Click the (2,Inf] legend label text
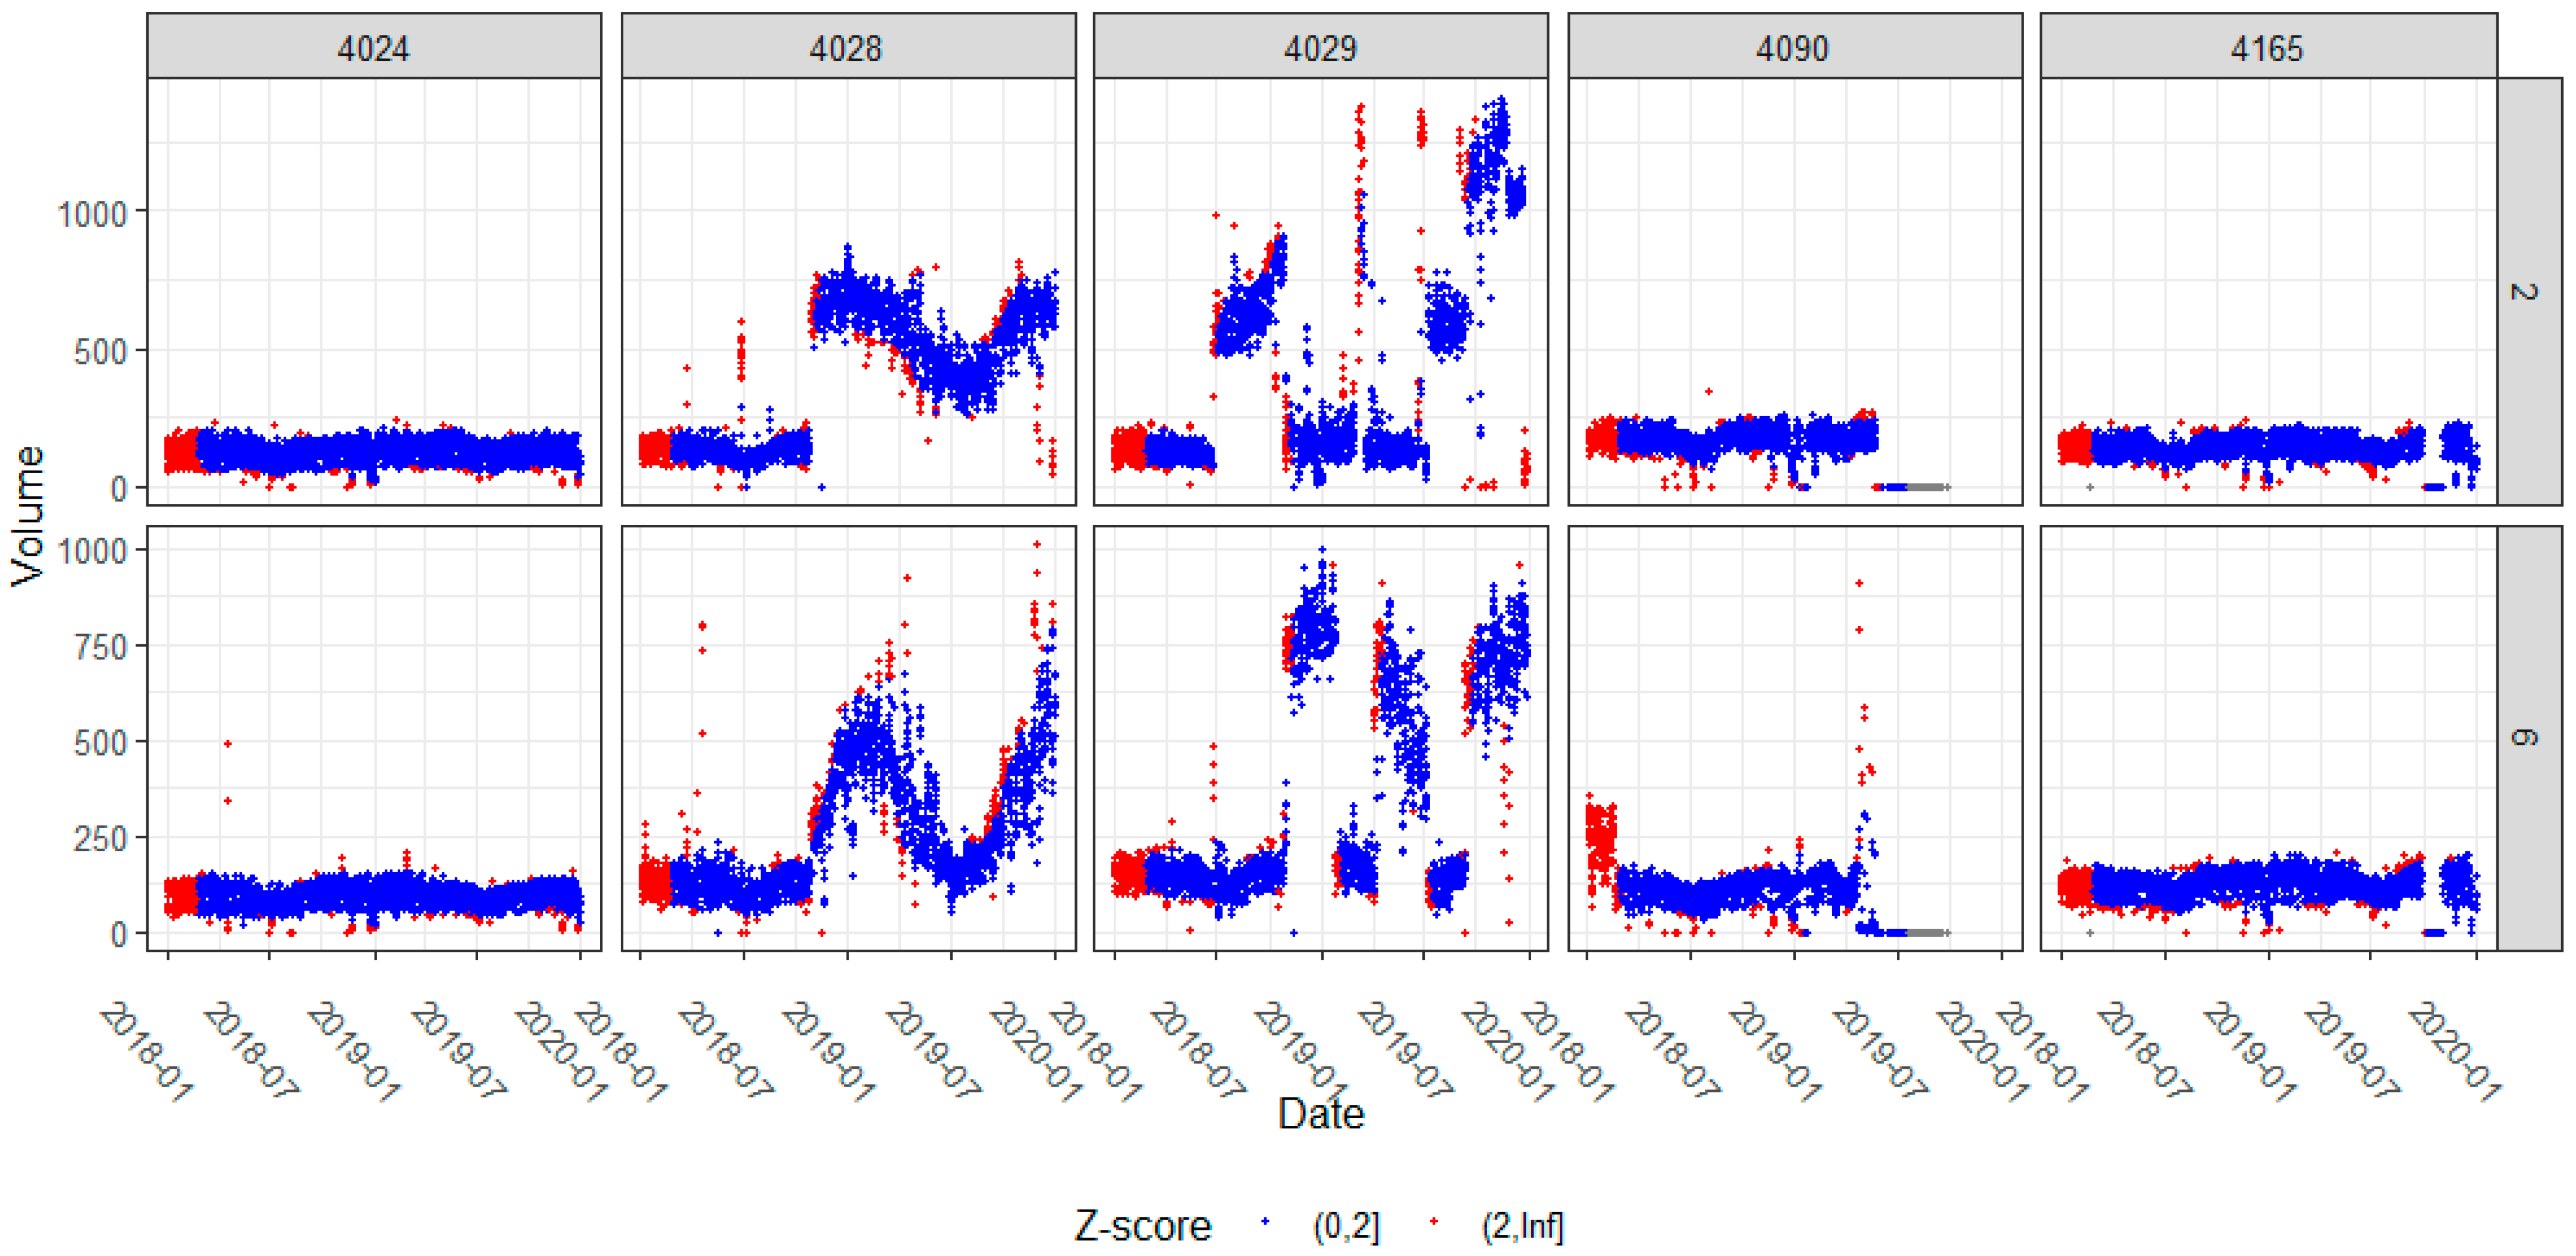2576x1256 pixels. (1521, 1226)
